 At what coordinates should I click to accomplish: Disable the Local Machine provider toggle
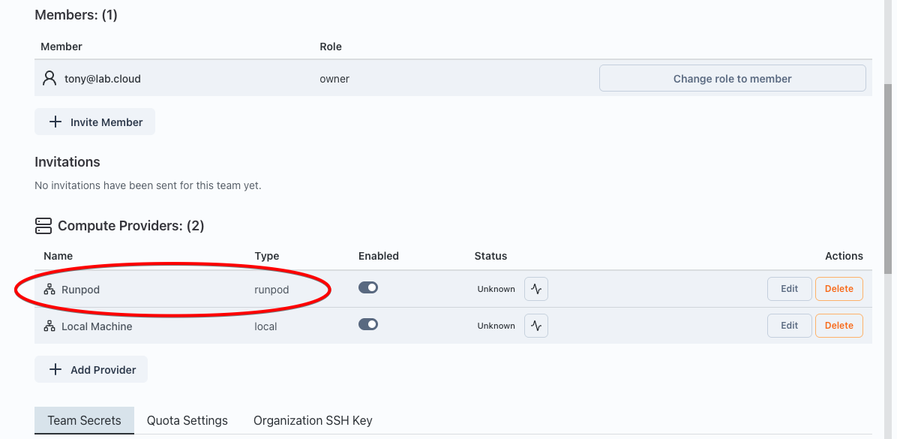tap(368, 323)
